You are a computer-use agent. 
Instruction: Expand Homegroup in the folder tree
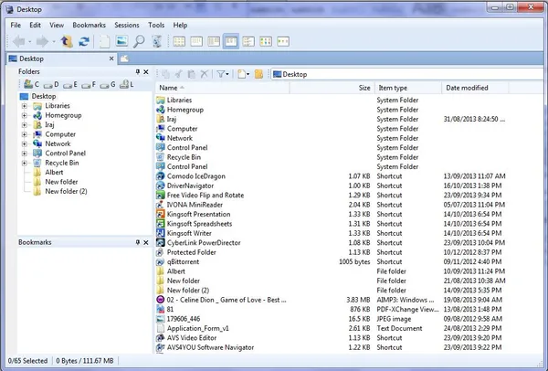coord(25,115)
